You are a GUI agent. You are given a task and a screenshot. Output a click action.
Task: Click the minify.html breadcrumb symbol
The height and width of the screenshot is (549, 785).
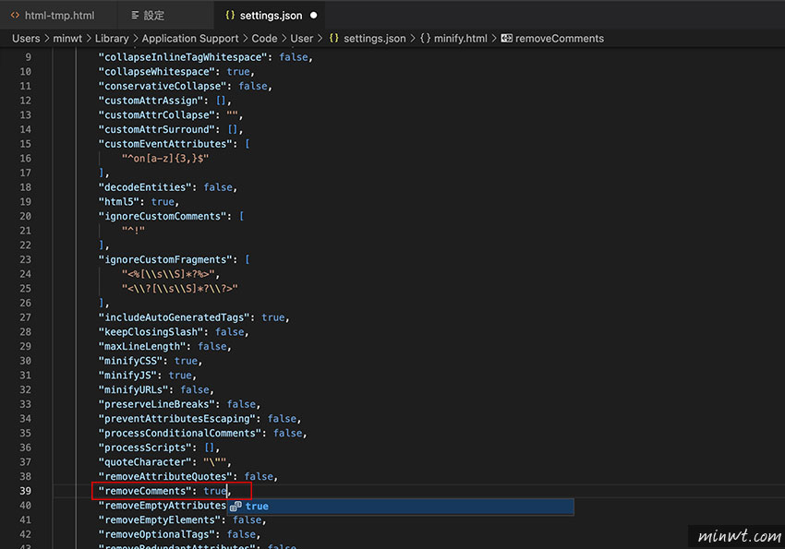coord(461,39)
